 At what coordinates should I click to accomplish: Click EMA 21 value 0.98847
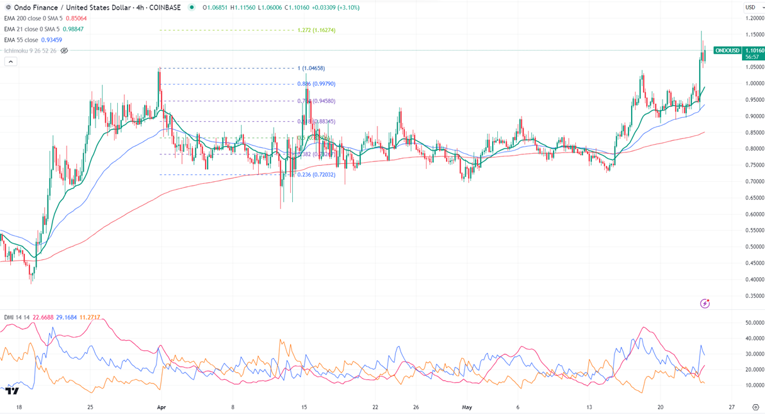(73, 29)
